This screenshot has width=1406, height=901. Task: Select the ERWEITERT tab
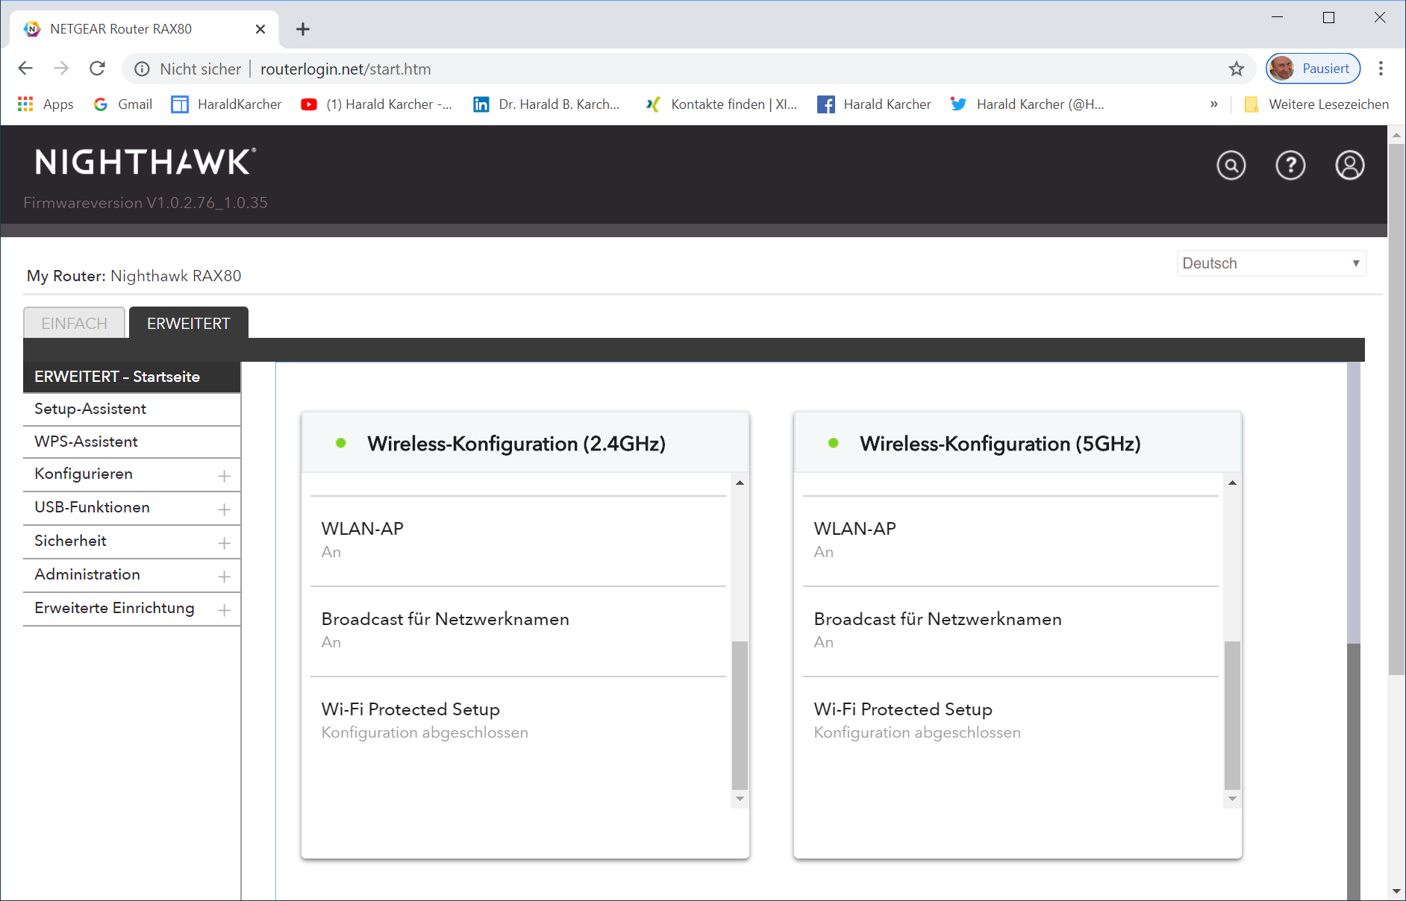(x=188, y=323)
